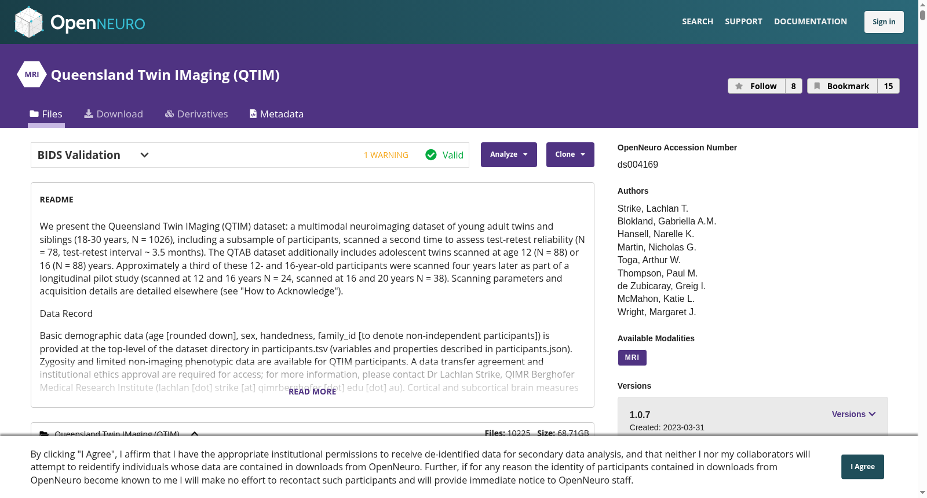The image size is (927, 498).
Task: Click the Follow star icon
Action: [739, 86]
